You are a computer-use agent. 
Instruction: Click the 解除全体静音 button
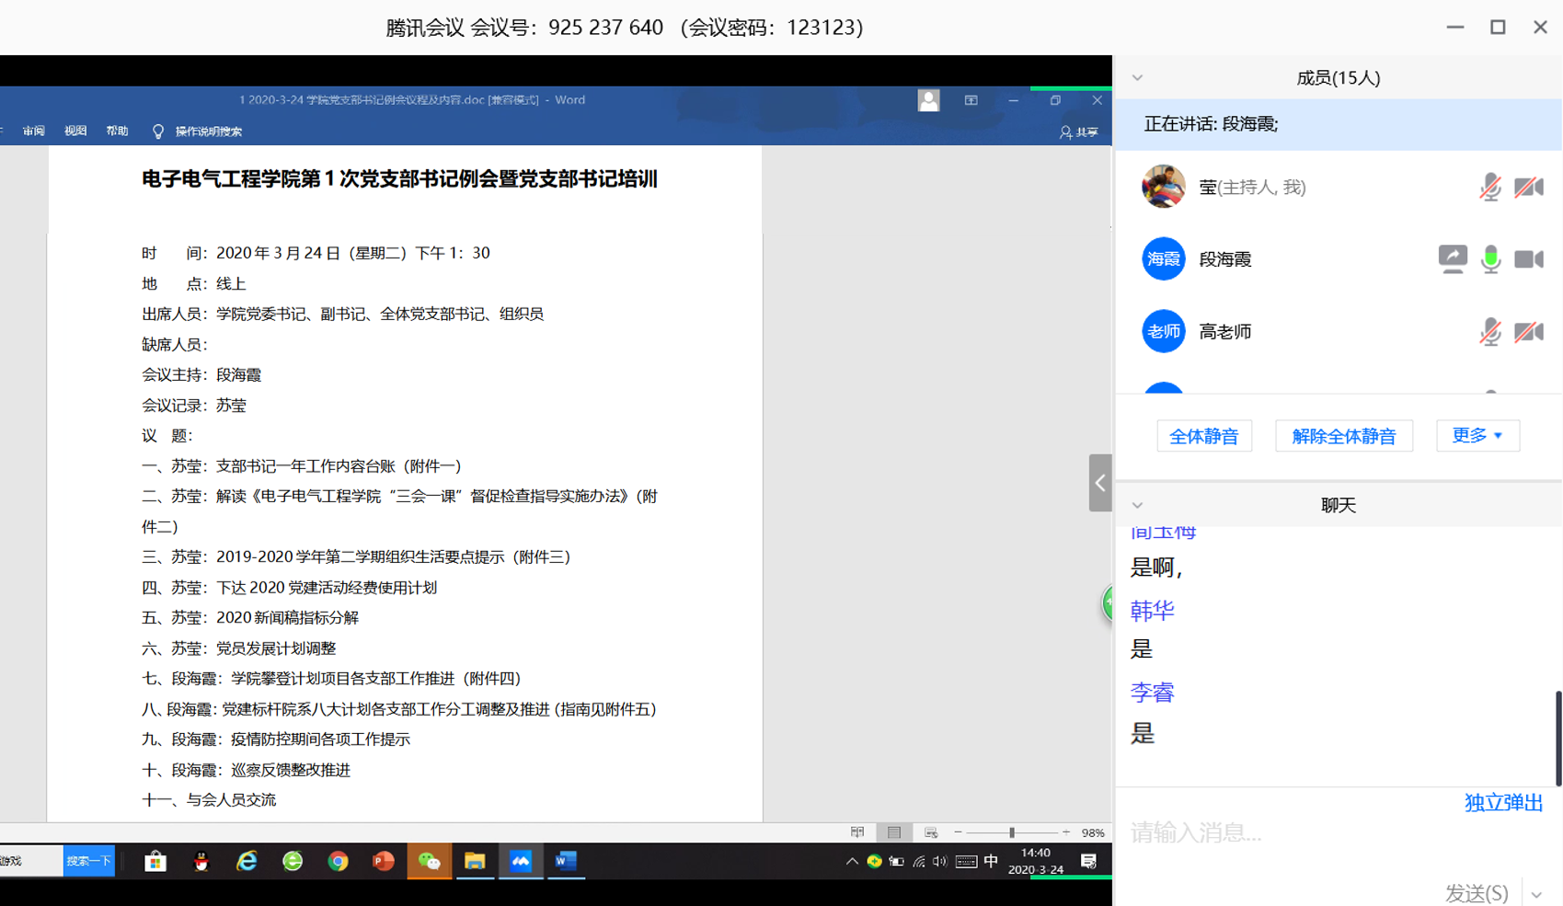click(x=1343, y=436)
